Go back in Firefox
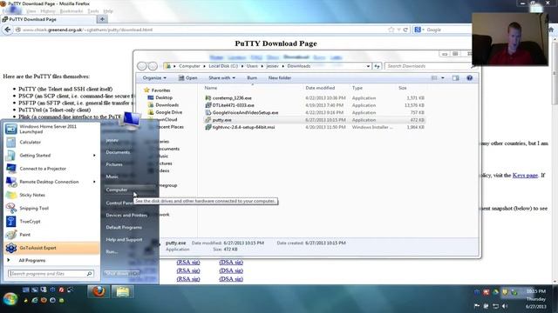 8,30
